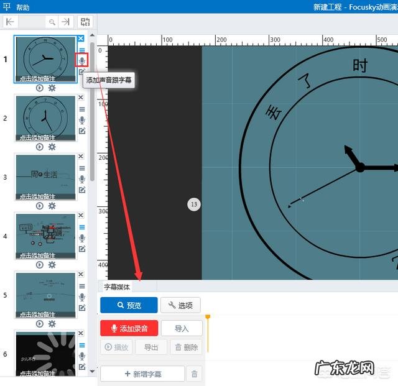Click trash icon next to 新增字幕
Viewport: 398px width, 386px height.
pos(195,374)
